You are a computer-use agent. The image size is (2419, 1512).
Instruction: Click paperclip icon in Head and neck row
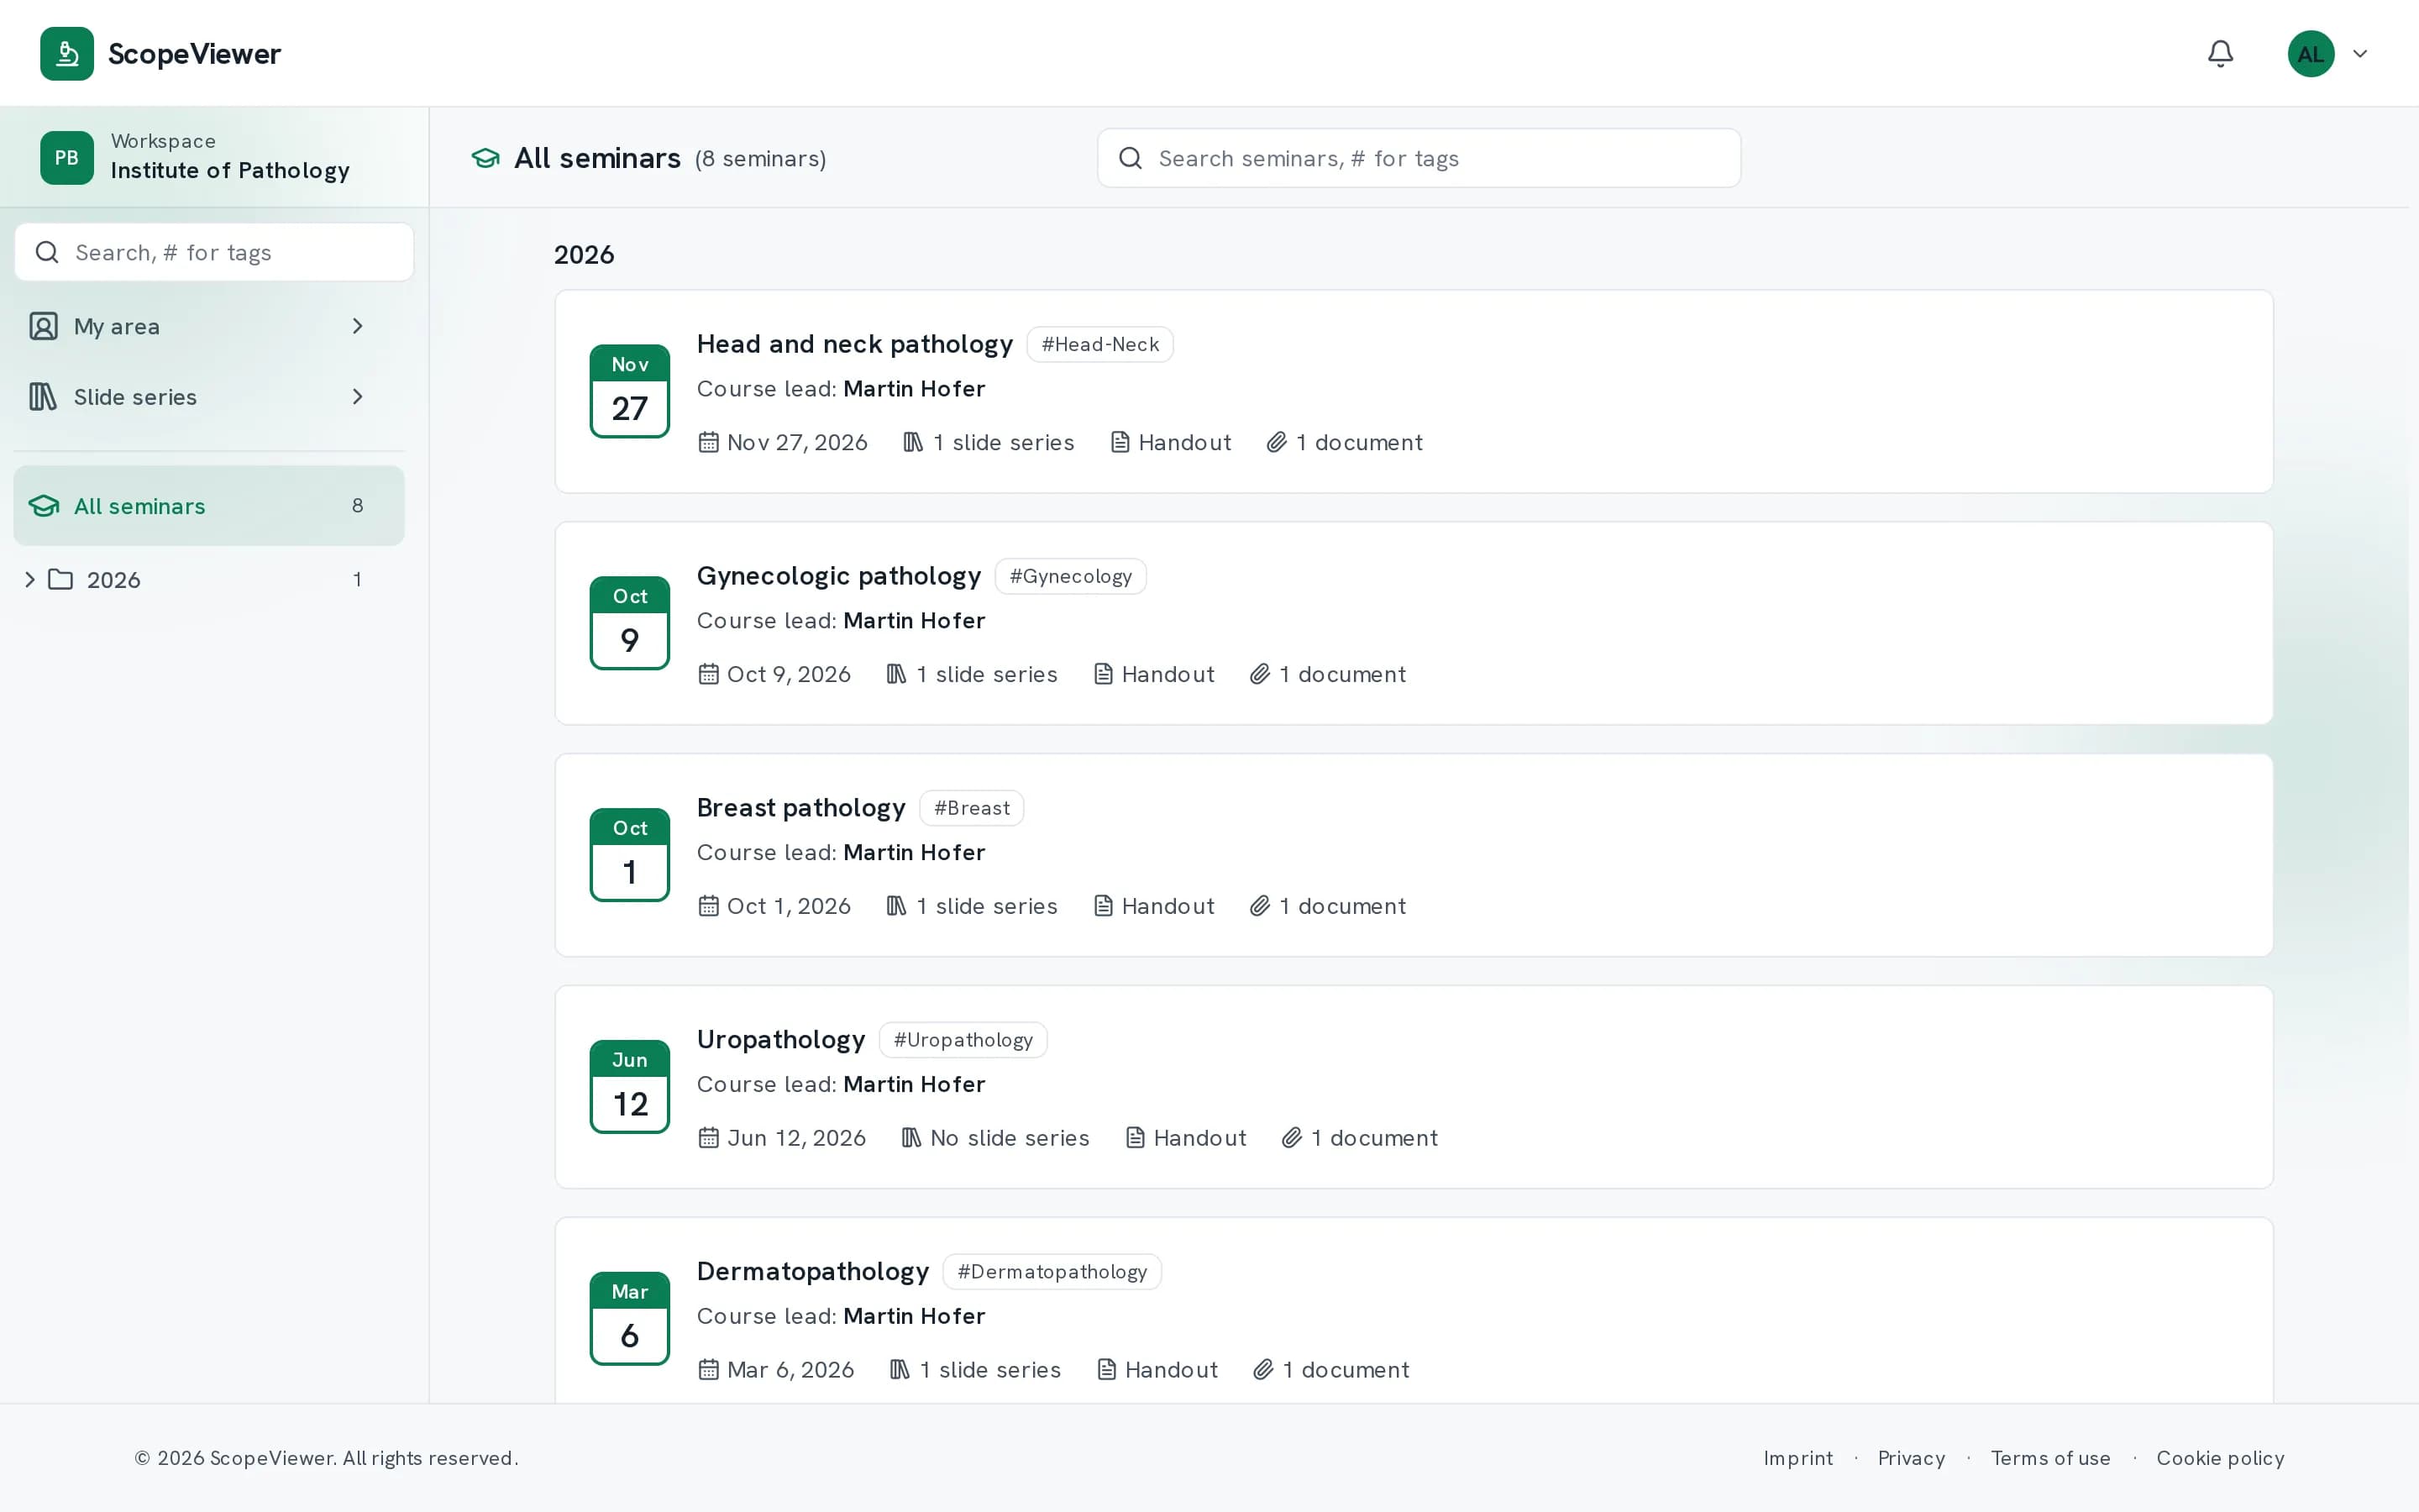pyautogui.click(x=1277, y=442)
